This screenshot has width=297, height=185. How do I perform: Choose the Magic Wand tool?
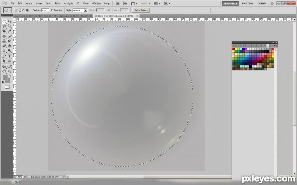pos(10,26)
